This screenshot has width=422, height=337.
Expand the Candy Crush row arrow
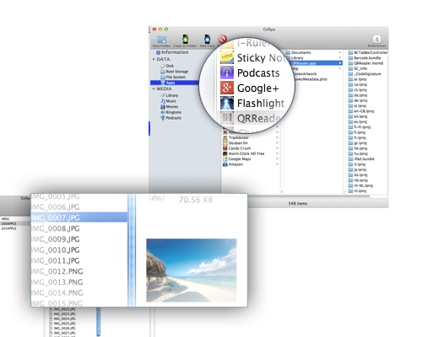(x=277, y=148)
